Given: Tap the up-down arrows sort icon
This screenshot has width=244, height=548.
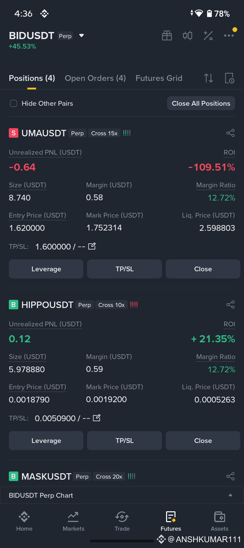Looking at the screenshot, I should coord(209,78).
